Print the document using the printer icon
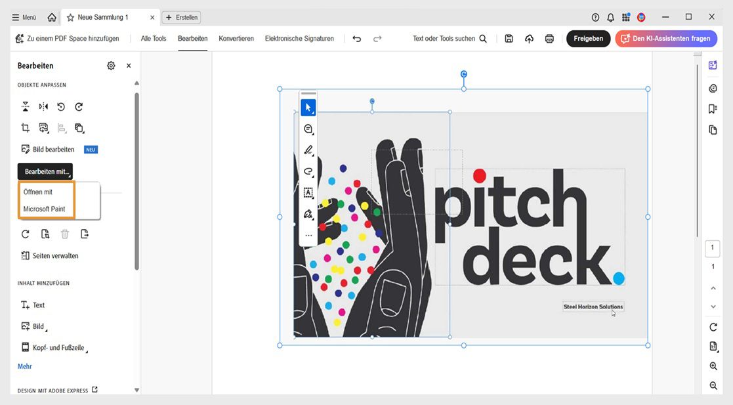Screen dimensions: 733x405 click(549, 39)
